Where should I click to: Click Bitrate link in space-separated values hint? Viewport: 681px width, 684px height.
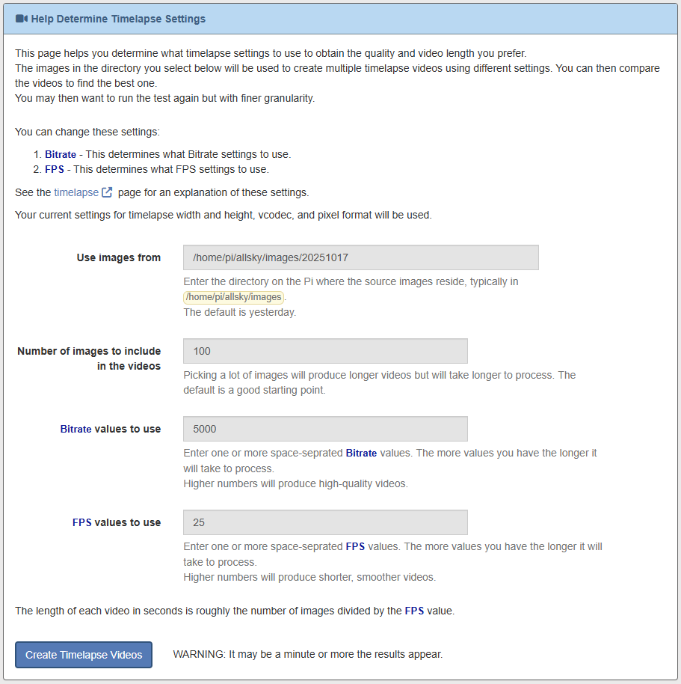pyautogui.click(x=361, y=454)
